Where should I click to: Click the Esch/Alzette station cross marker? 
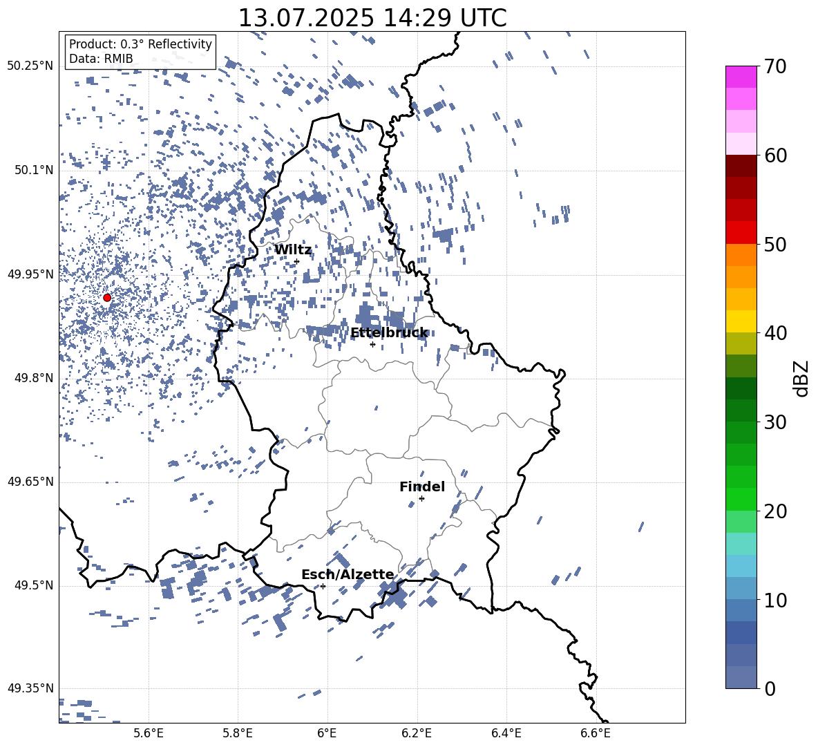click(x=323, y=586)
